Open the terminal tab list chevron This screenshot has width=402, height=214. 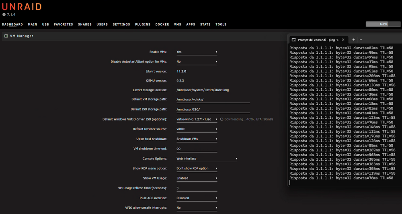(361, 40)
